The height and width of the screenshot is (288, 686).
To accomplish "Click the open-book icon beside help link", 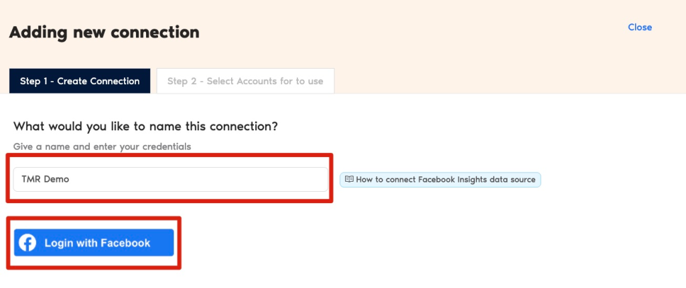I will pos(349,179).
